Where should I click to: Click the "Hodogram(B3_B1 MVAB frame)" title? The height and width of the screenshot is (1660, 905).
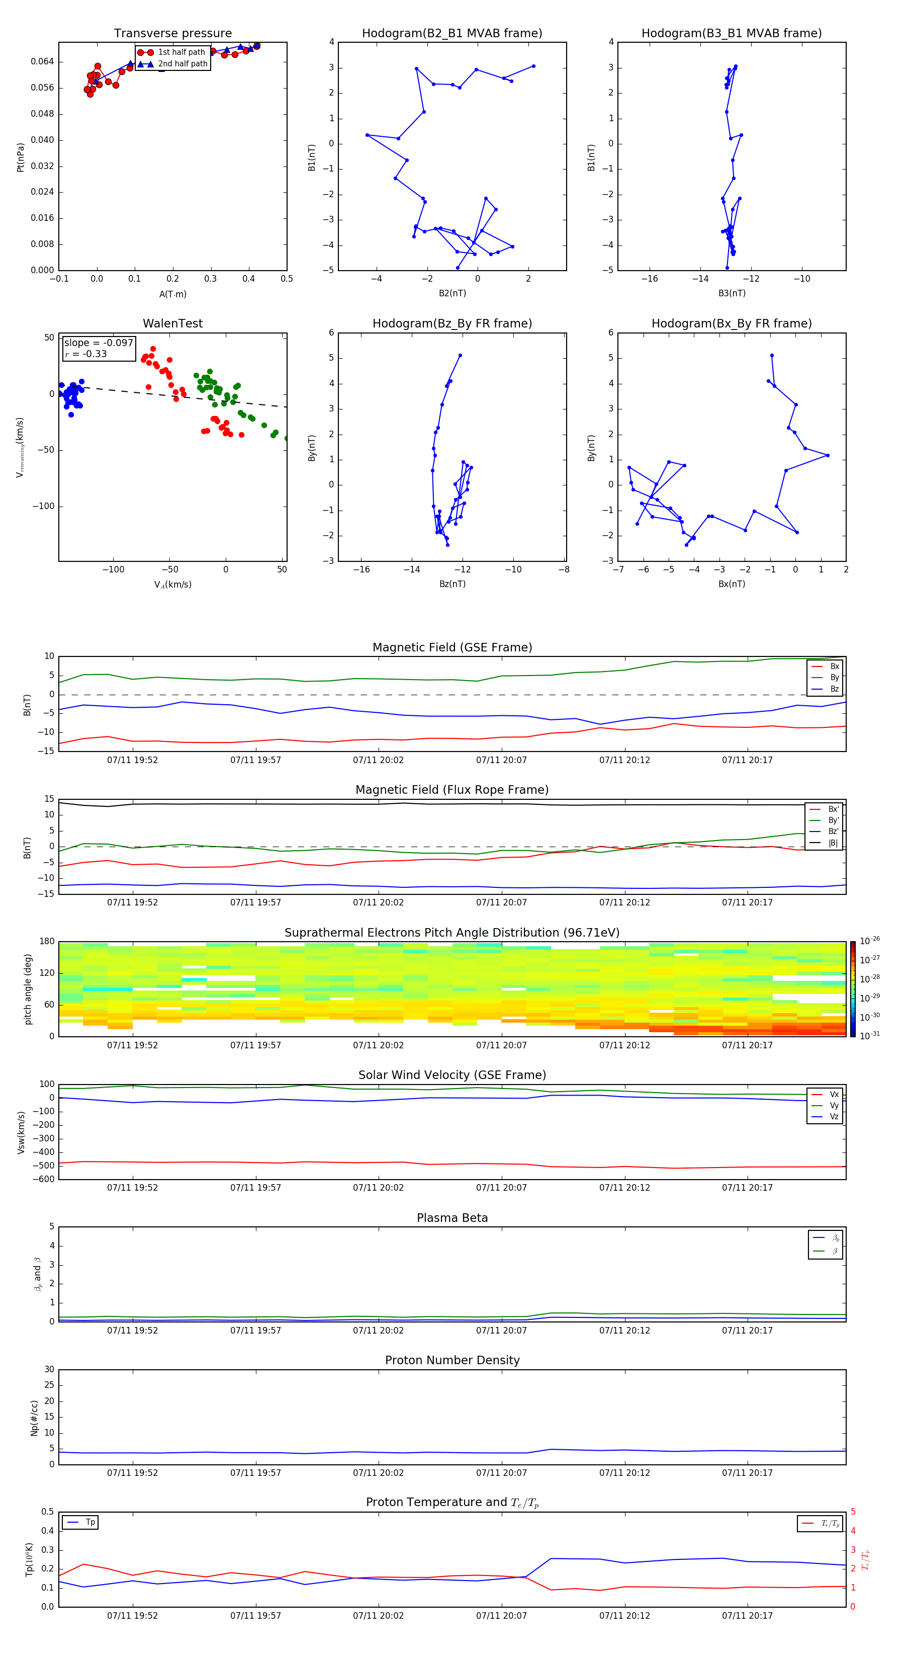point(732,34)
